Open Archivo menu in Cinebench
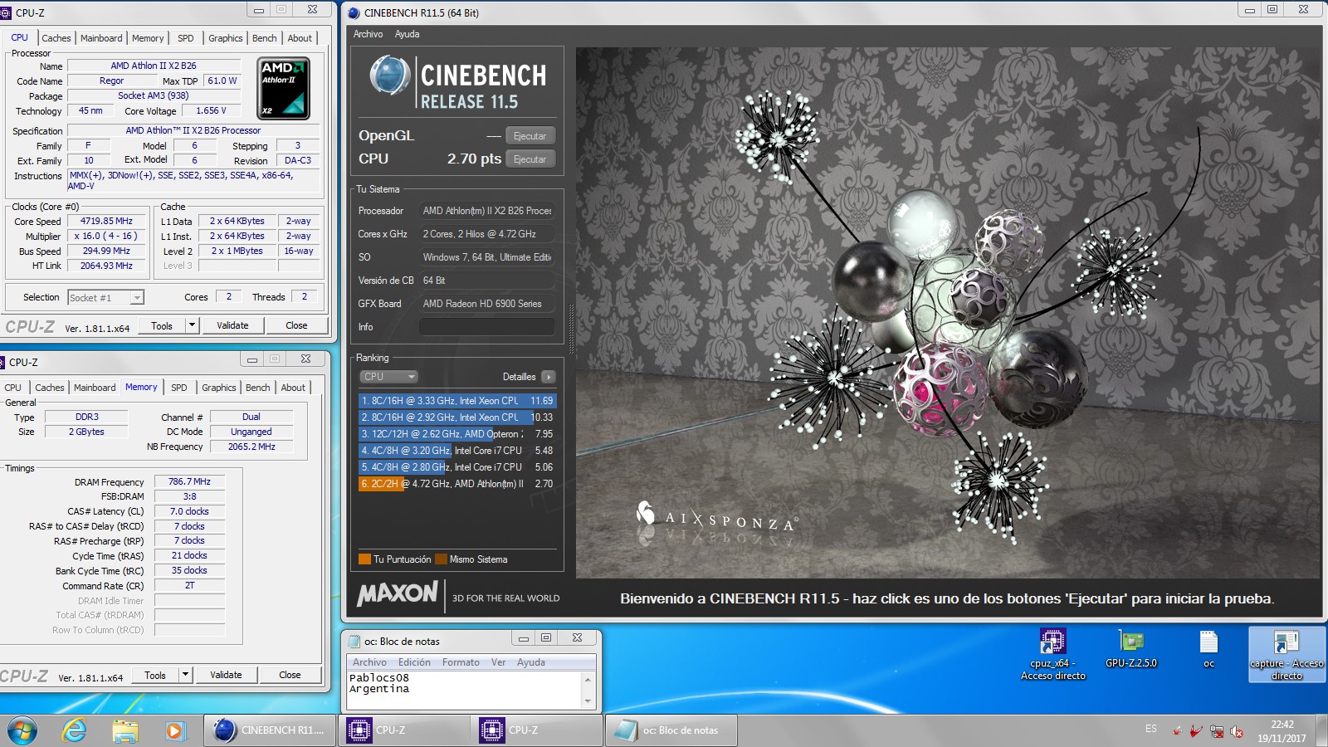This screenshot has width=1328, height=747. 368,34
